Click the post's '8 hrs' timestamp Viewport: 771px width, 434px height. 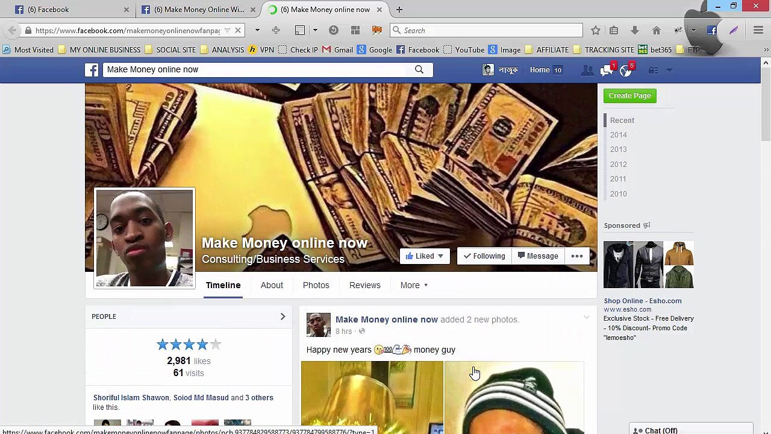(x=344, y=332)
